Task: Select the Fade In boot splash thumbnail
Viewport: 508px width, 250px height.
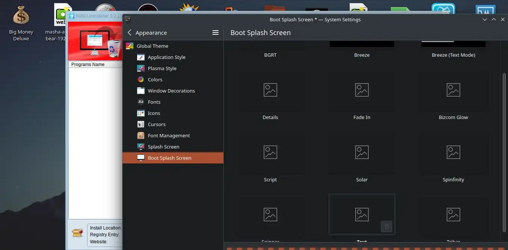Action: point(362,90)
